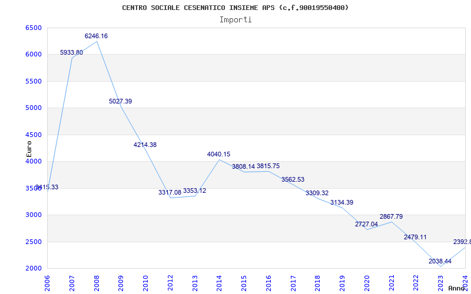Click the 2023 year label
471x294 pixels.
[x=440, y=283]
